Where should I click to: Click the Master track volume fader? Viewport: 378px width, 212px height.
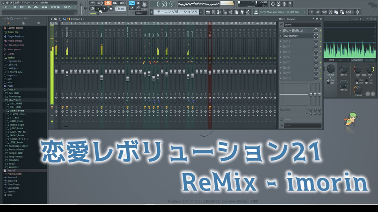[x=56, y=72]
